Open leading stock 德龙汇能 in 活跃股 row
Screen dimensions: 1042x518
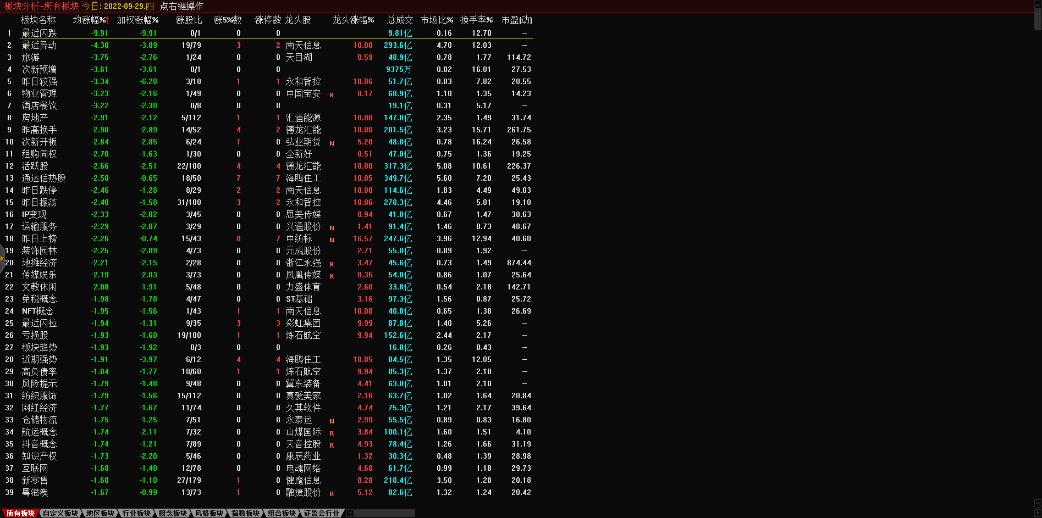(x=303, y=166)
